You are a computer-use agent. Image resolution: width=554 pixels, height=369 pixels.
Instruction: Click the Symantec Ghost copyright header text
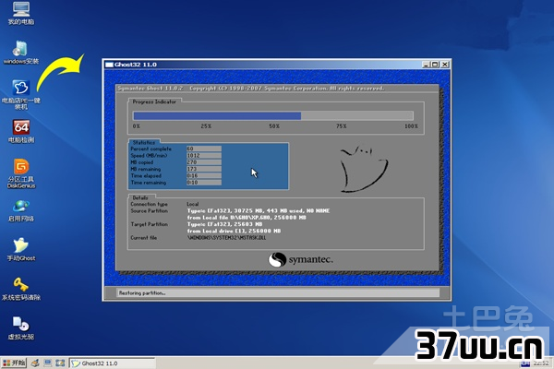[250, 89]
